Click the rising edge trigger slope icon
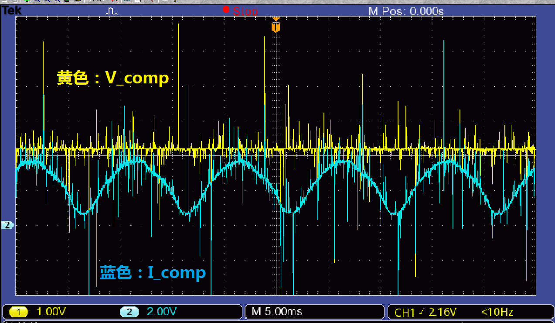 421,312
